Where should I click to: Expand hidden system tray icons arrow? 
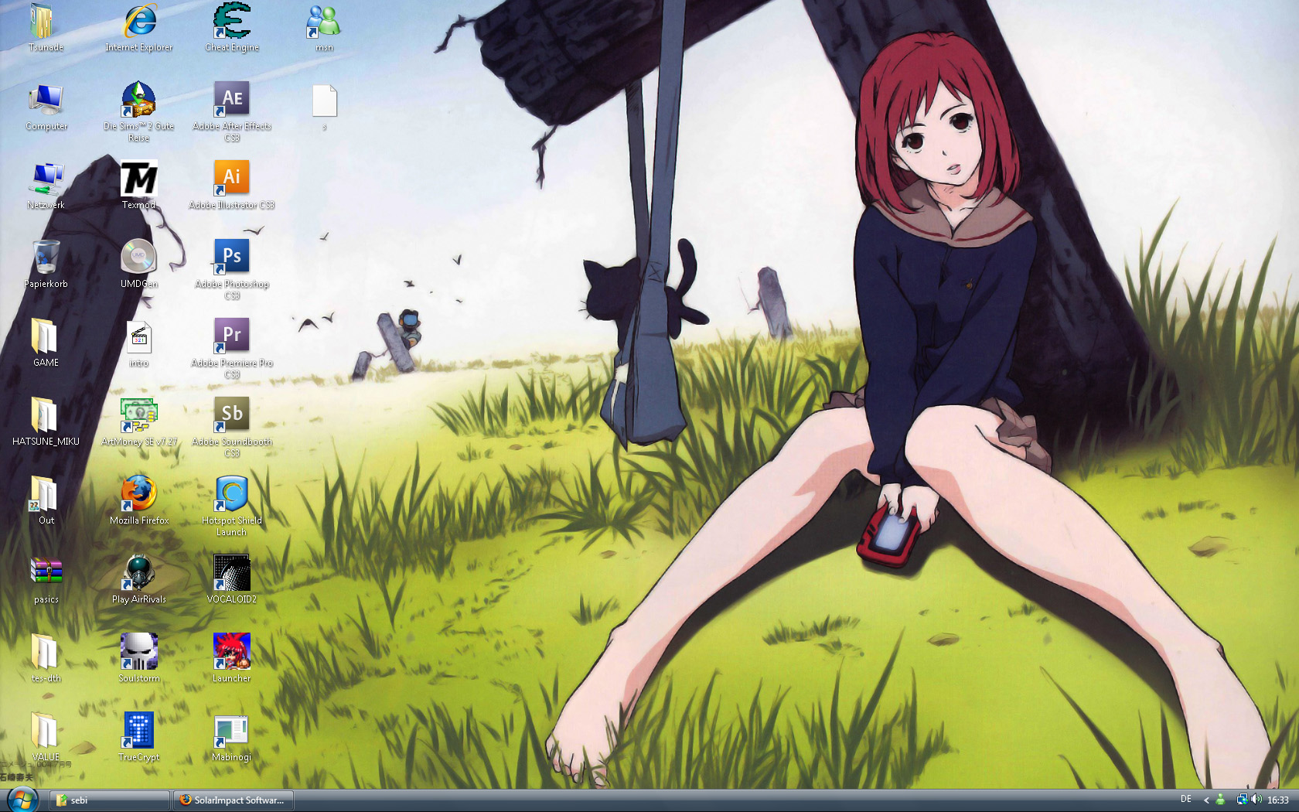pyautogui.click(x=1206, y=800)
